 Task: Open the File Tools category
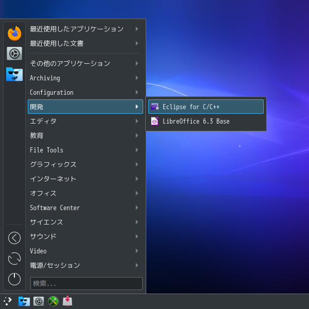pyautogui.click(x=85, y=150)
